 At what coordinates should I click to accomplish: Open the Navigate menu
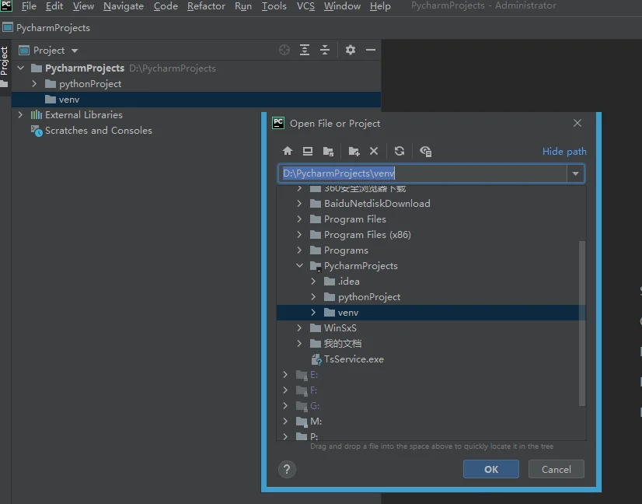[x=124, y=6]
